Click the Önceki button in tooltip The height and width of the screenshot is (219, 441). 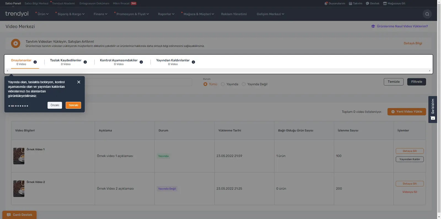[x=55, y=105]
